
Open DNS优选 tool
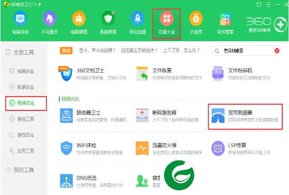tap(92, 181)
